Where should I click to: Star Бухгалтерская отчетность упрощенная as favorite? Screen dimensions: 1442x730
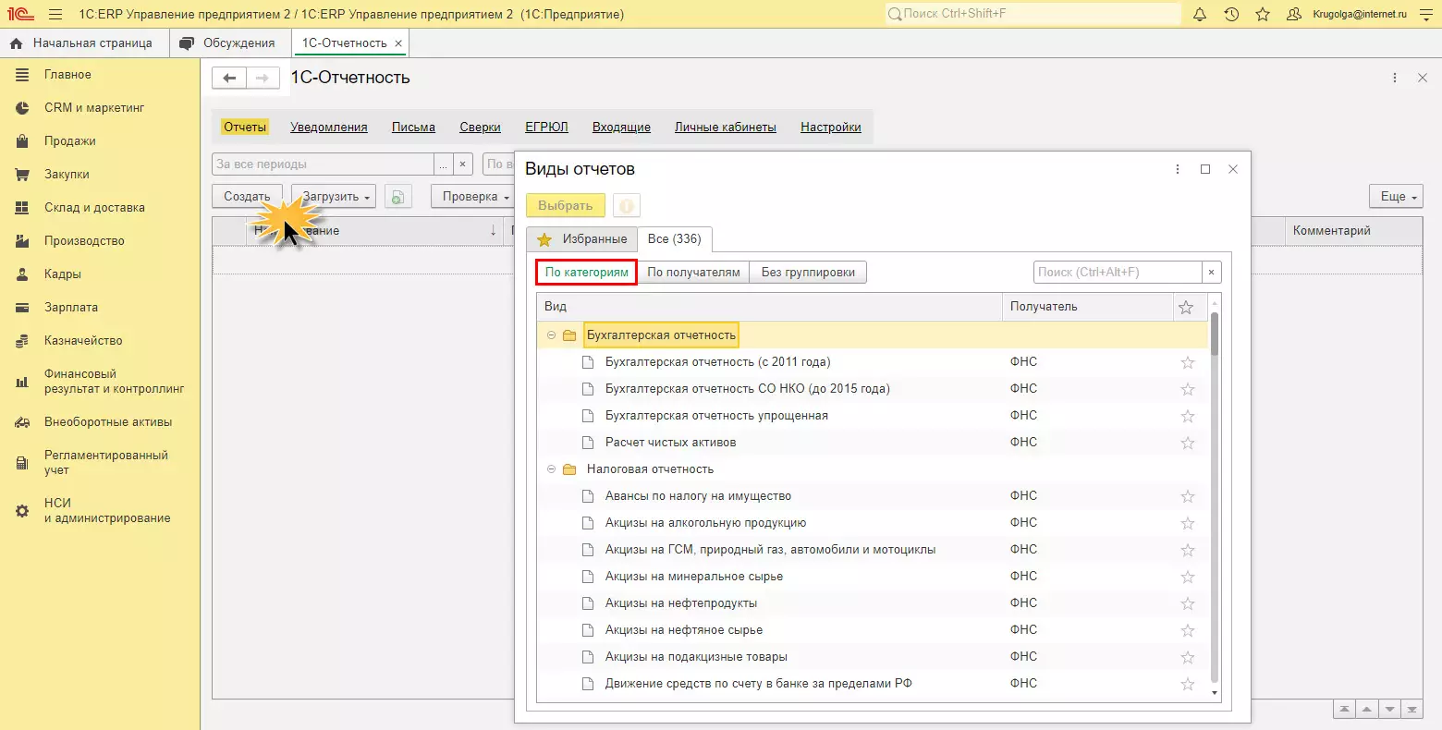coord(1187,416)
